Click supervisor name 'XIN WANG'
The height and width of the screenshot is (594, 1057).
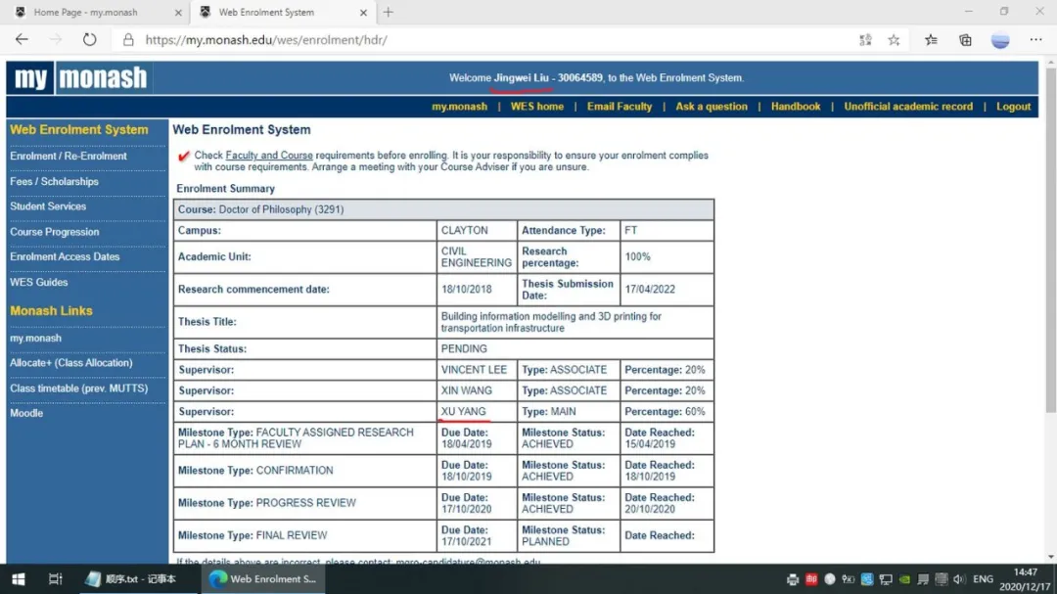pyautogui.click(x=467, y=390)
